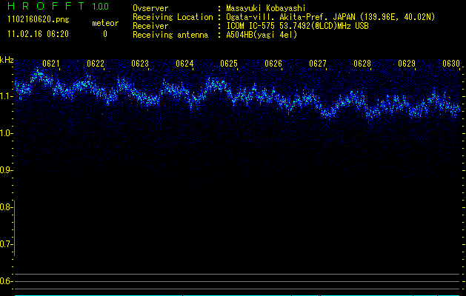Viewport: 466px width, 296px height.
Task: Click the meteor count label
Action: (x=104, y=23)
